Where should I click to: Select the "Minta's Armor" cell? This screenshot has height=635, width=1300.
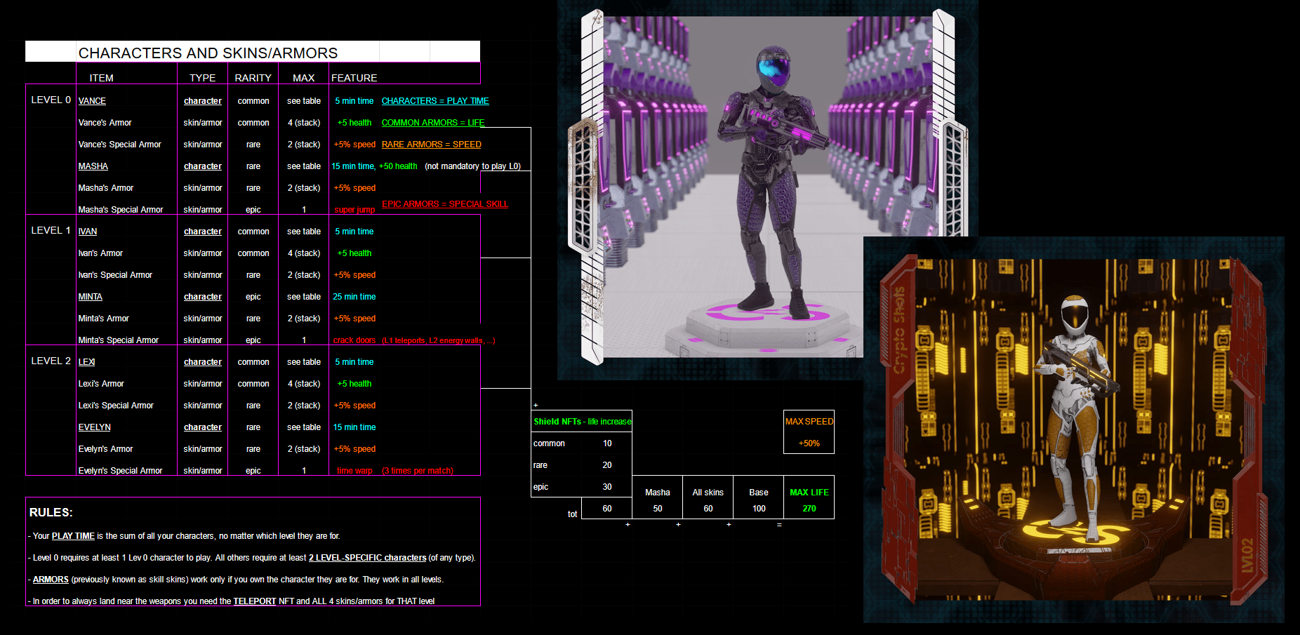[104, 319]
